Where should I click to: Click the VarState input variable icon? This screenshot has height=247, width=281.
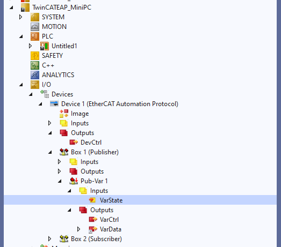[92, 200]
